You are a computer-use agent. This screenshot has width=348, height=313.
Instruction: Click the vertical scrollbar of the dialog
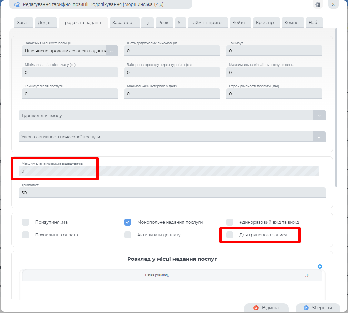pyautogui.click(x=336, y=107)
